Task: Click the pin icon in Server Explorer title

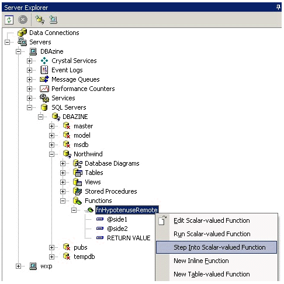Action: click(x=278, y=8)
